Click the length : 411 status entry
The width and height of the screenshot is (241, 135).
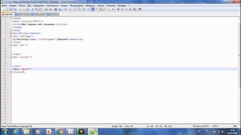point(117,126)
